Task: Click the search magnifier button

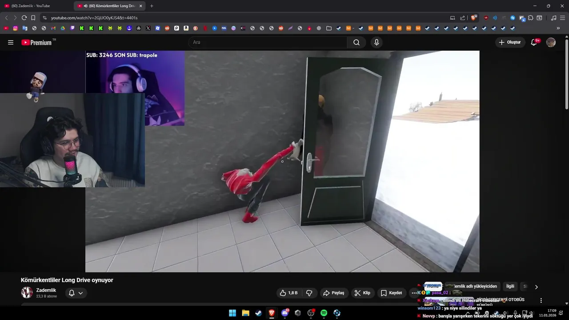Action: [x=357, y=42]
